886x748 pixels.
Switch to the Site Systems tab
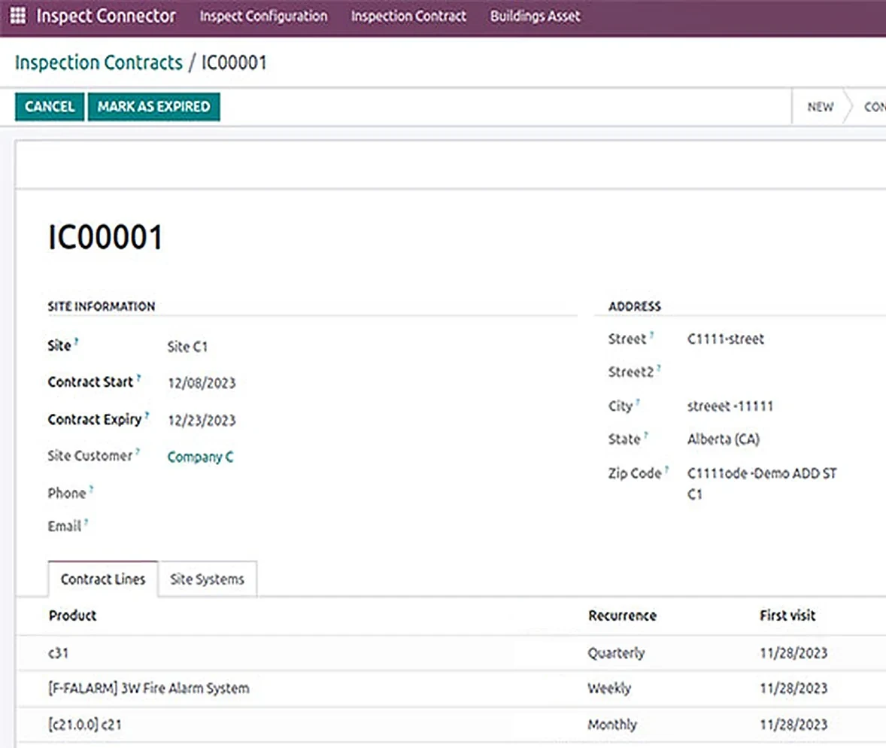pos(208,579)
